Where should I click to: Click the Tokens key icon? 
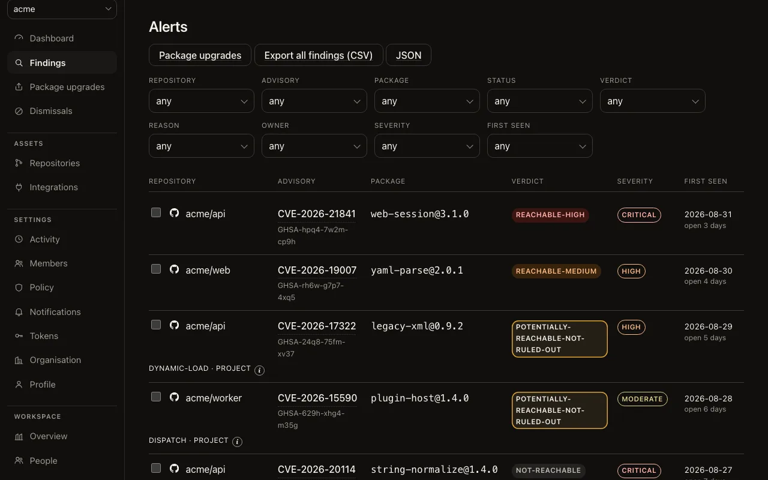[x=19, y=336]
